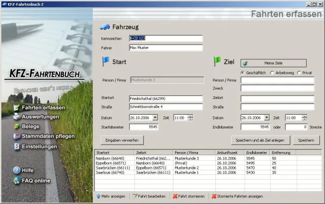Click the Ziel Zeit spinner arrows
The height and width of the screenshot is (204, 325).
(x=304, y=118)
